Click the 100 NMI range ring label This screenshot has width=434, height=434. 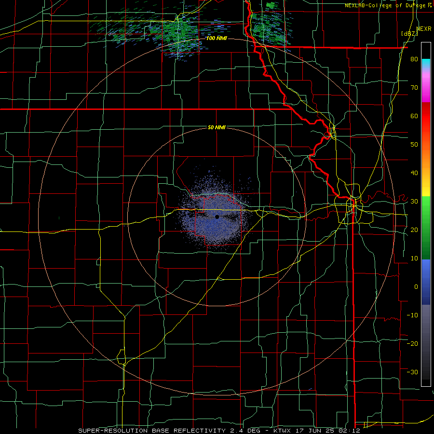coord(217,38)
